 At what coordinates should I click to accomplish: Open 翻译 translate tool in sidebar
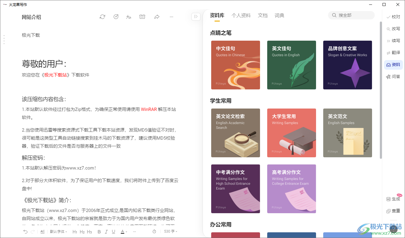point(393,53)
